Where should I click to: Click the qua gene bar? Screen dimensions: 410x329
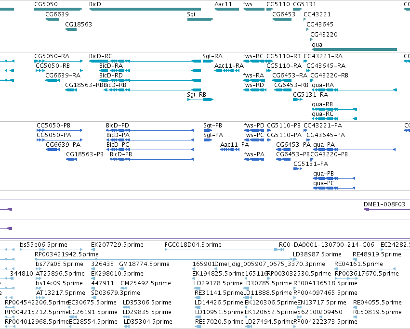[x=354, y=50]
